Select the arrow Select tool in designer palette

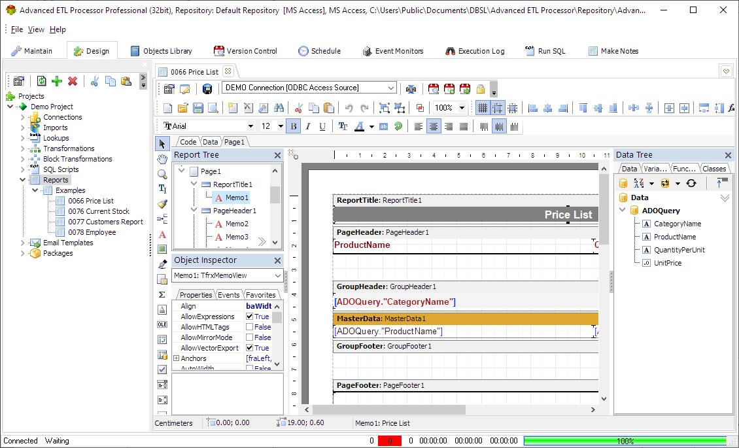coord(162,144)
